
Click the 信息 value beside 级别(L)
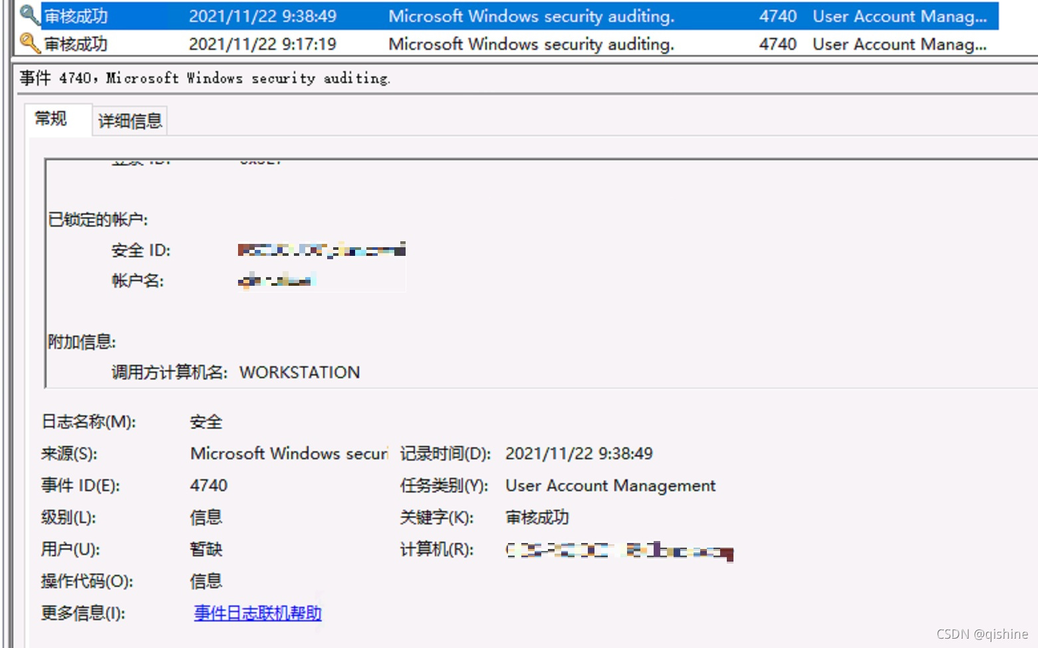pos(206,517)
